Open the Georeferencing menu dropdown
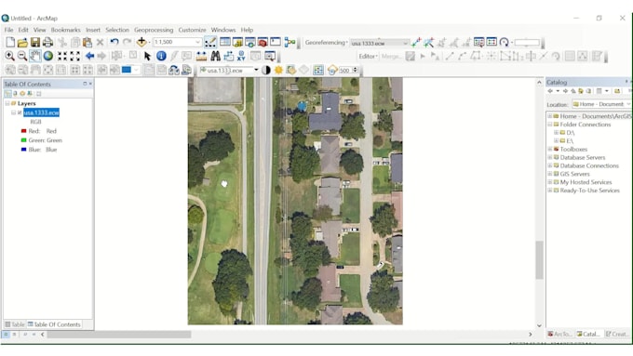 tap(326, 43)
